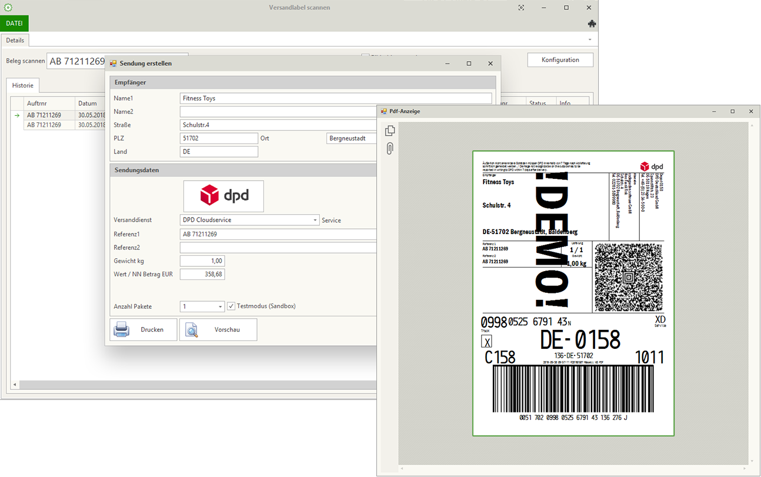Viewport: 761px width, 477px height.
Task: Click the Datum column header
Action: [x=91, y=104]
